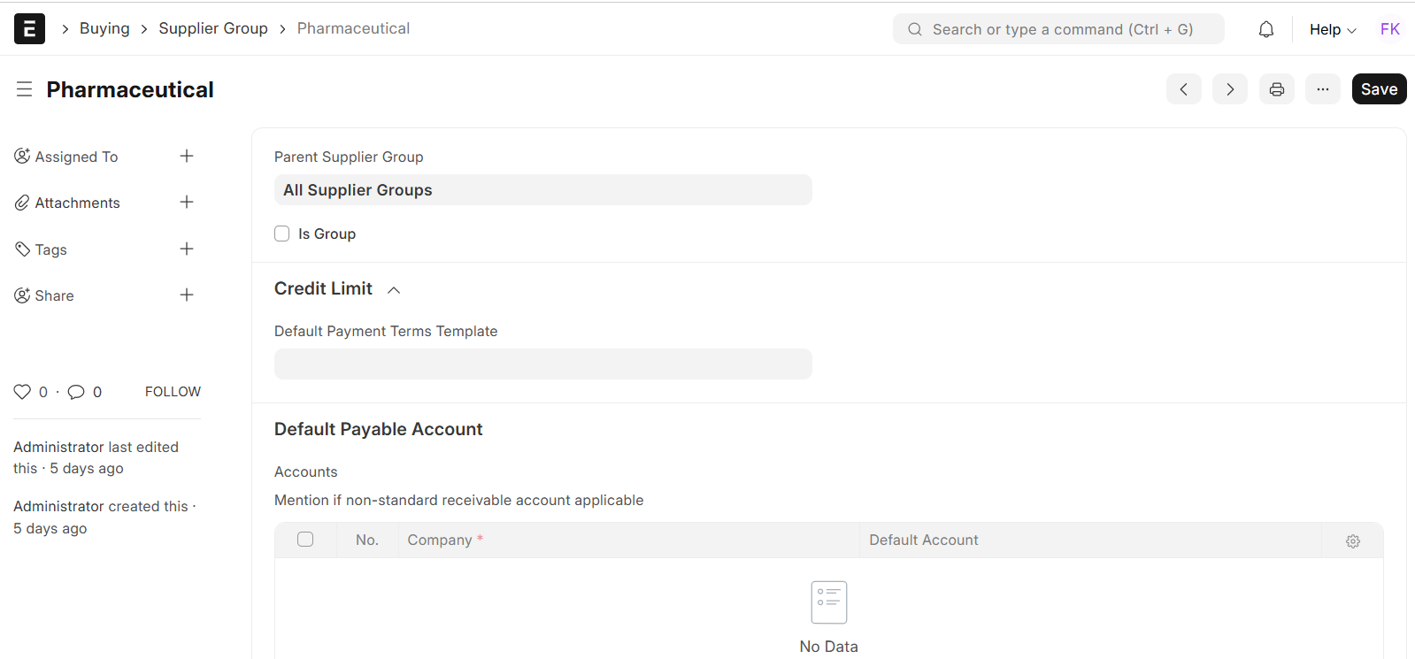1415x659 pixels.
Task: Open the three-dots more actions menu
Action: point(1322,89)
